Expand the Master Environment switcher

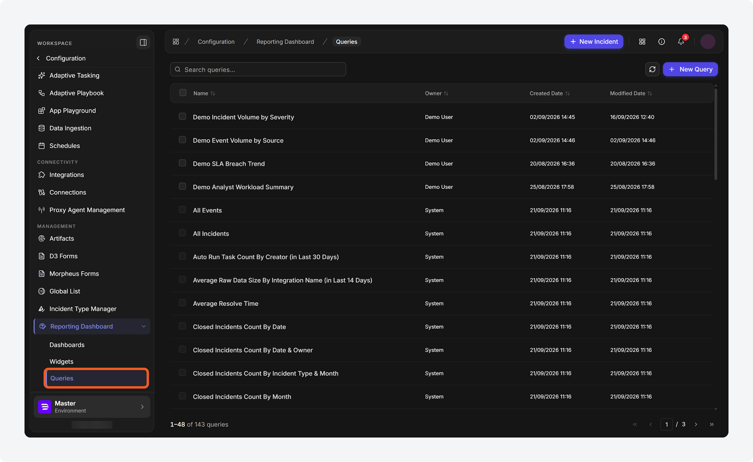coord(92,407)
